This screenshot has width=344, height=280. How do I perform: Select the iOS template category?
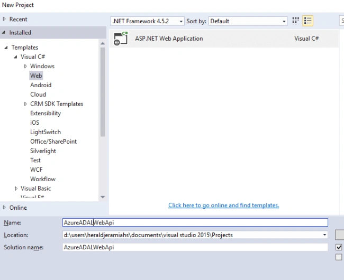click(34, 123)
